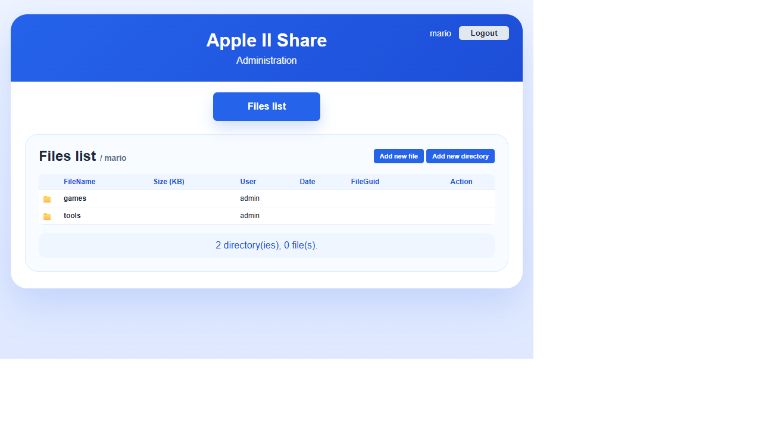Image resolution: width=762 pixels, height=429 pixels.
Task: Click the Administration subtitle
Action: pos(267,61)
